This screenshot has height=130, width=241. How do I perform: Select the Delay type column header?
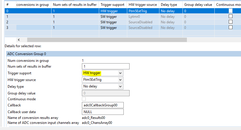[x=171, y=5]
